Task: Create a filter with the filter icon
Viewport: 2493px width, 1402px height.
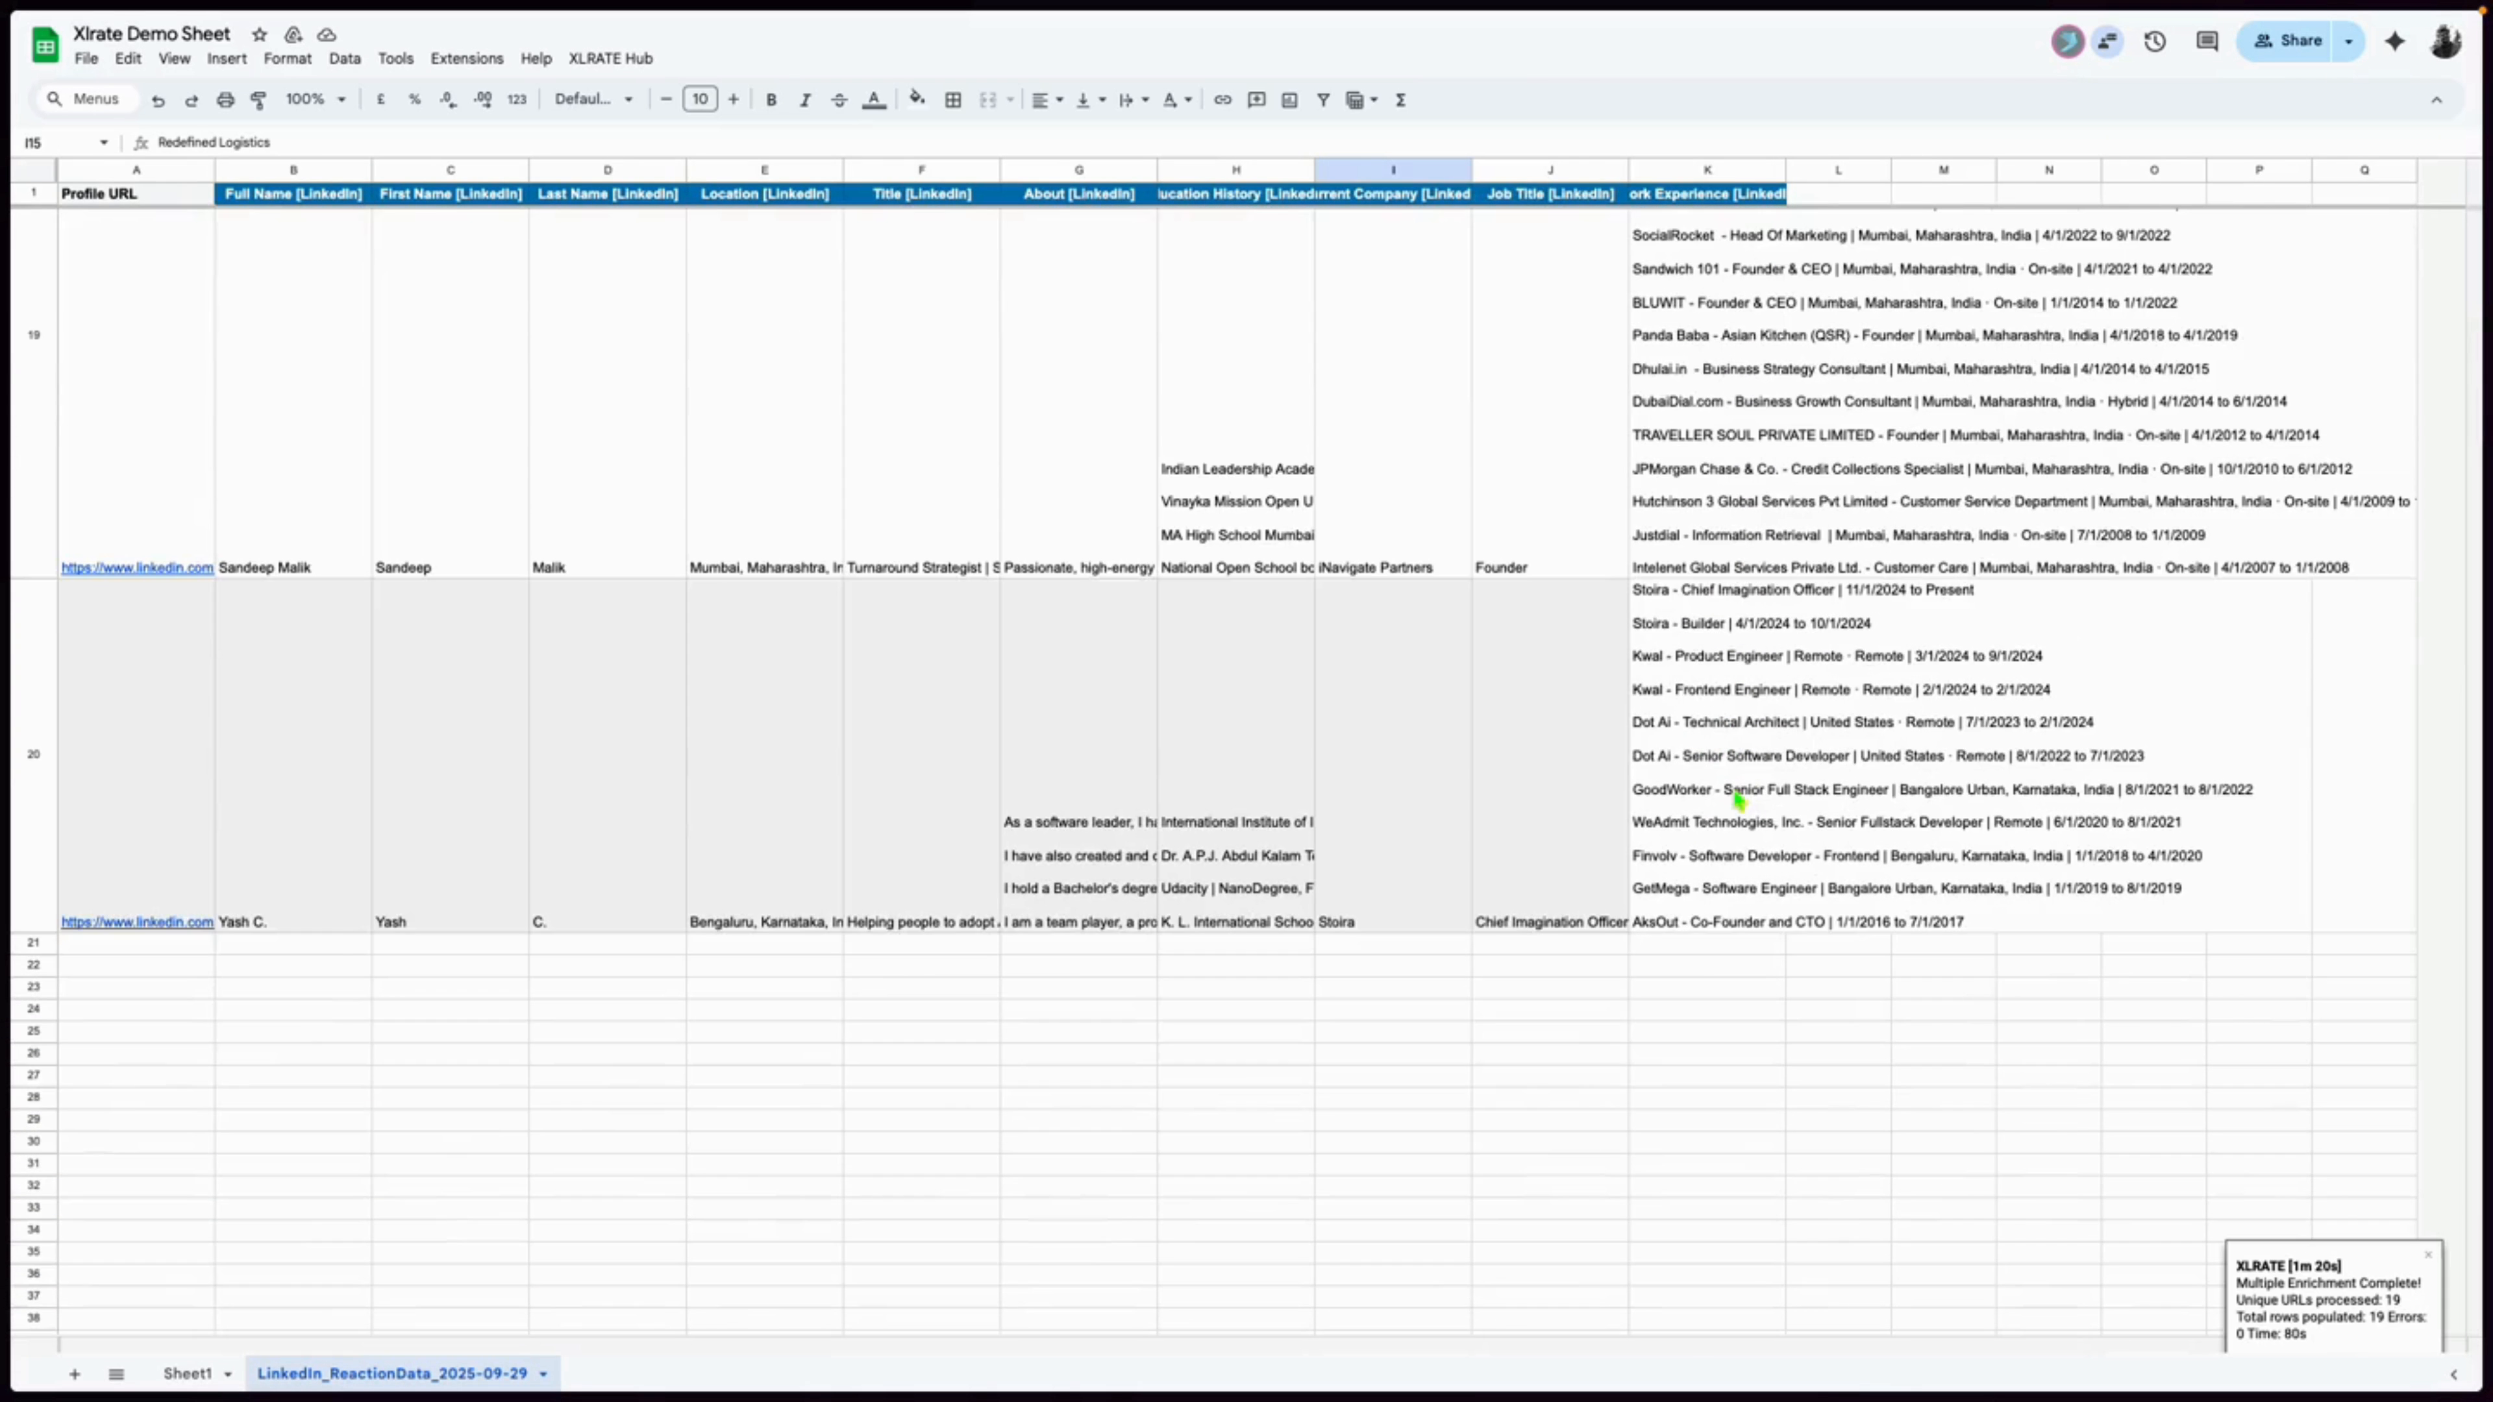Action: click(1323, 99)
